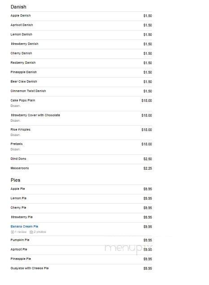The height and width of the screenshot is (285, 209).
Task: Click the $2.50 price for Ding Dons
Action: pos(148,159)
